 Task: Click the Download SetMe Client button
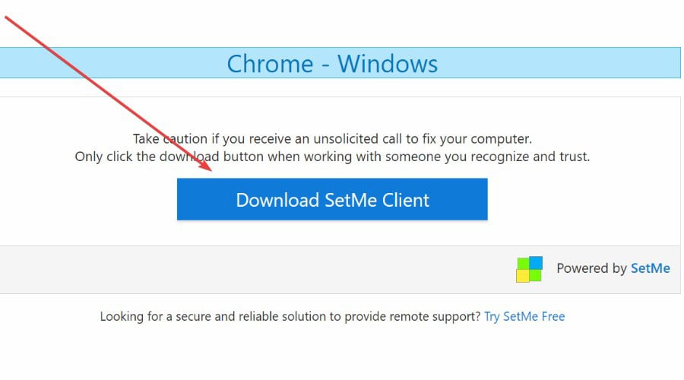[x=332, y=199]
